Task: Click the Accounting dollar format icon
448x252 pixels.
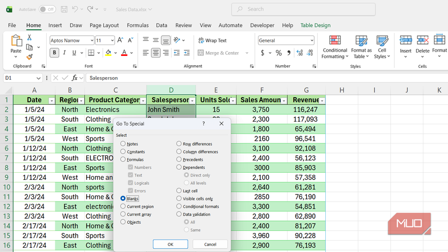Action: click(x=263, y=53)
